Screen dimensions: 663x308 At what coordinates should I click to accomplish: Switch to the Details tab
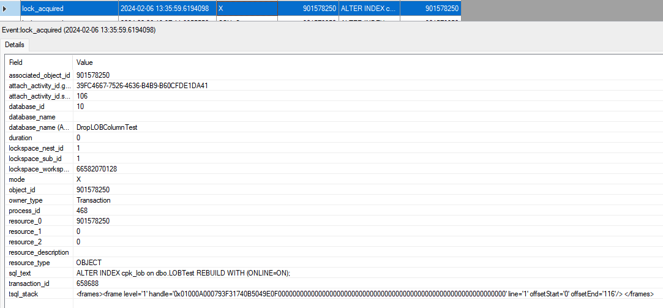[14, 45]
